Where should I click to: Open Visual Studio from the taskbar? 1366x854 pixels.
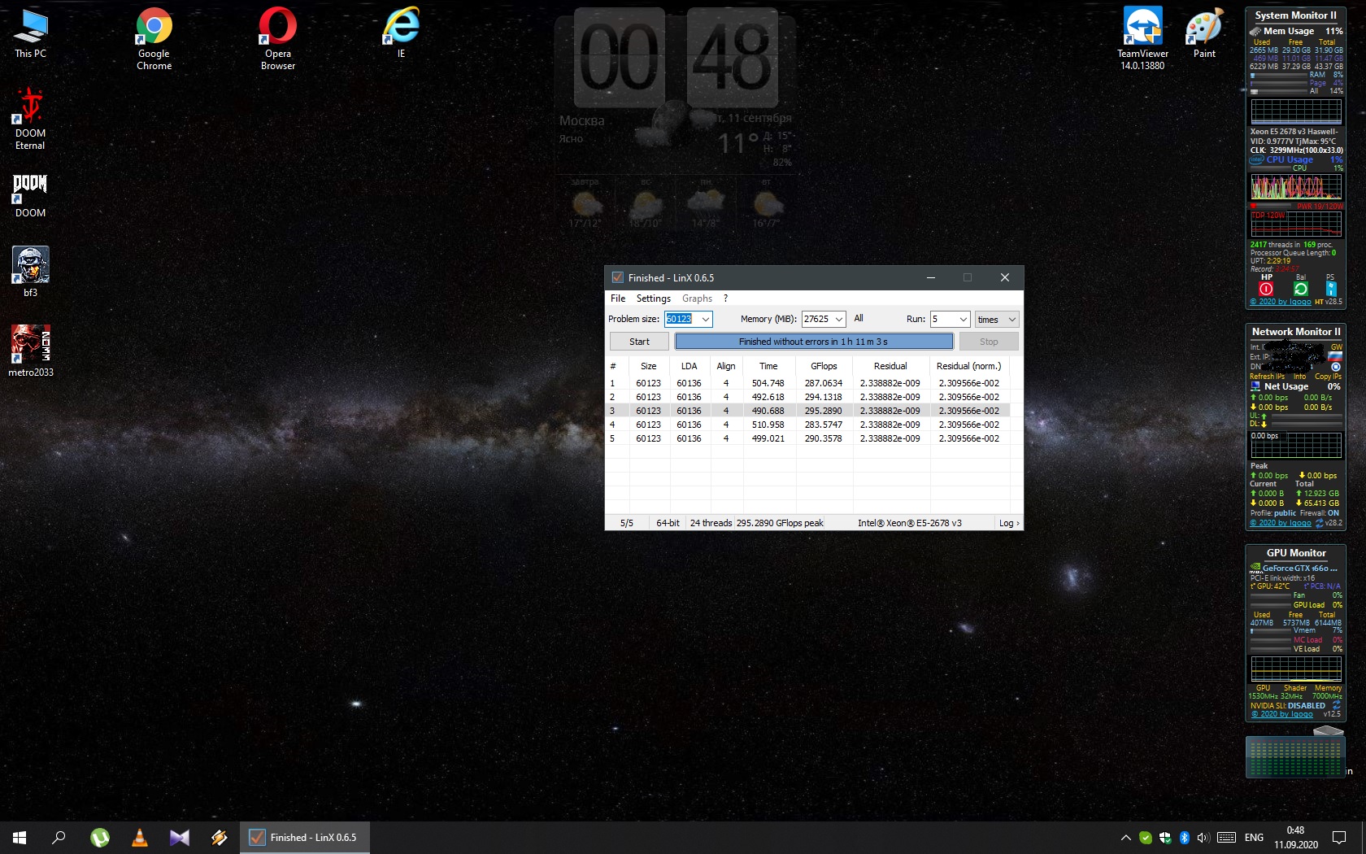click(180, 838)
